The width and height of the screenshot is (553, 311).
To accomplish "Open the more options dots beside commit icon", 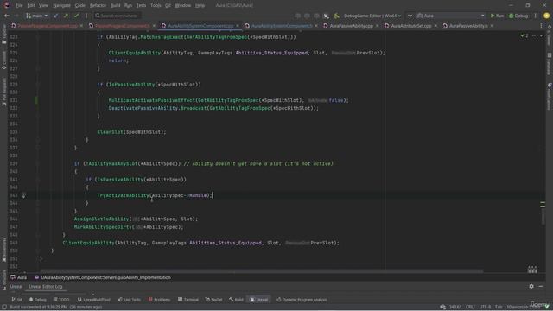I will 86,16.
